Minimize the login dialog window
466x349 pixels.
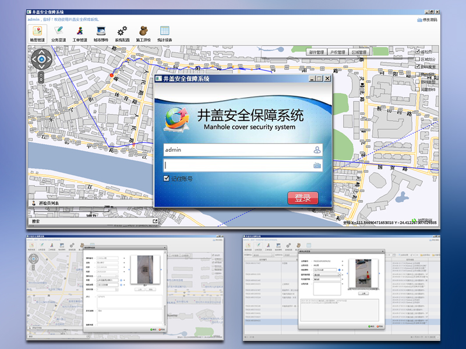(x=312, y=79)
